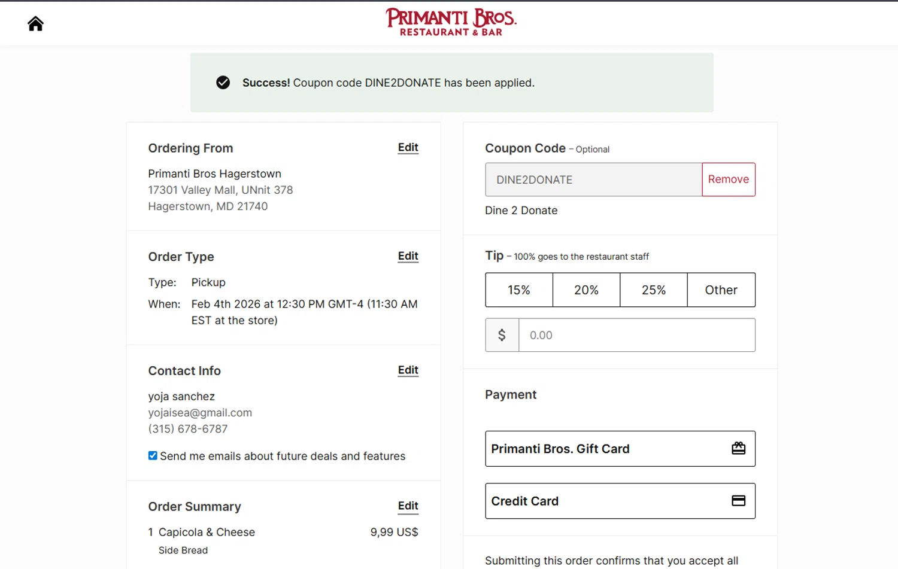Click the 'Dine 2 Donate' coupon description

coord(521,211)
